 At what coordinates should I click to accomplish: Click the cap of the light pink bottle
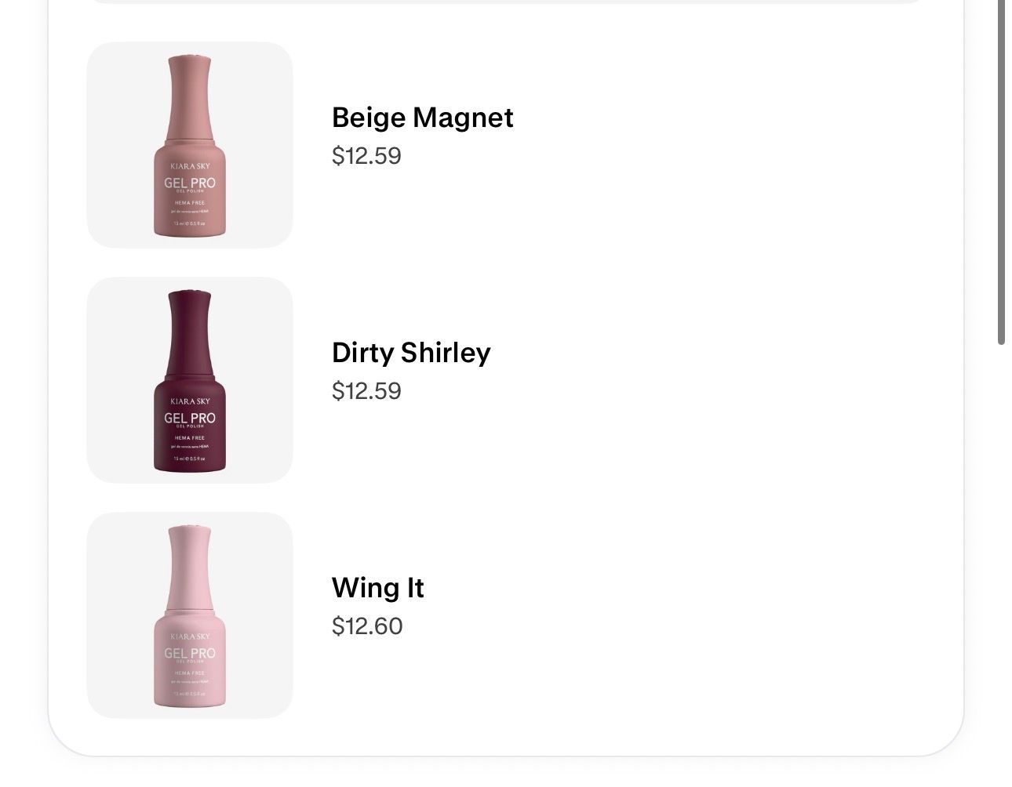[x=190, y=567]
